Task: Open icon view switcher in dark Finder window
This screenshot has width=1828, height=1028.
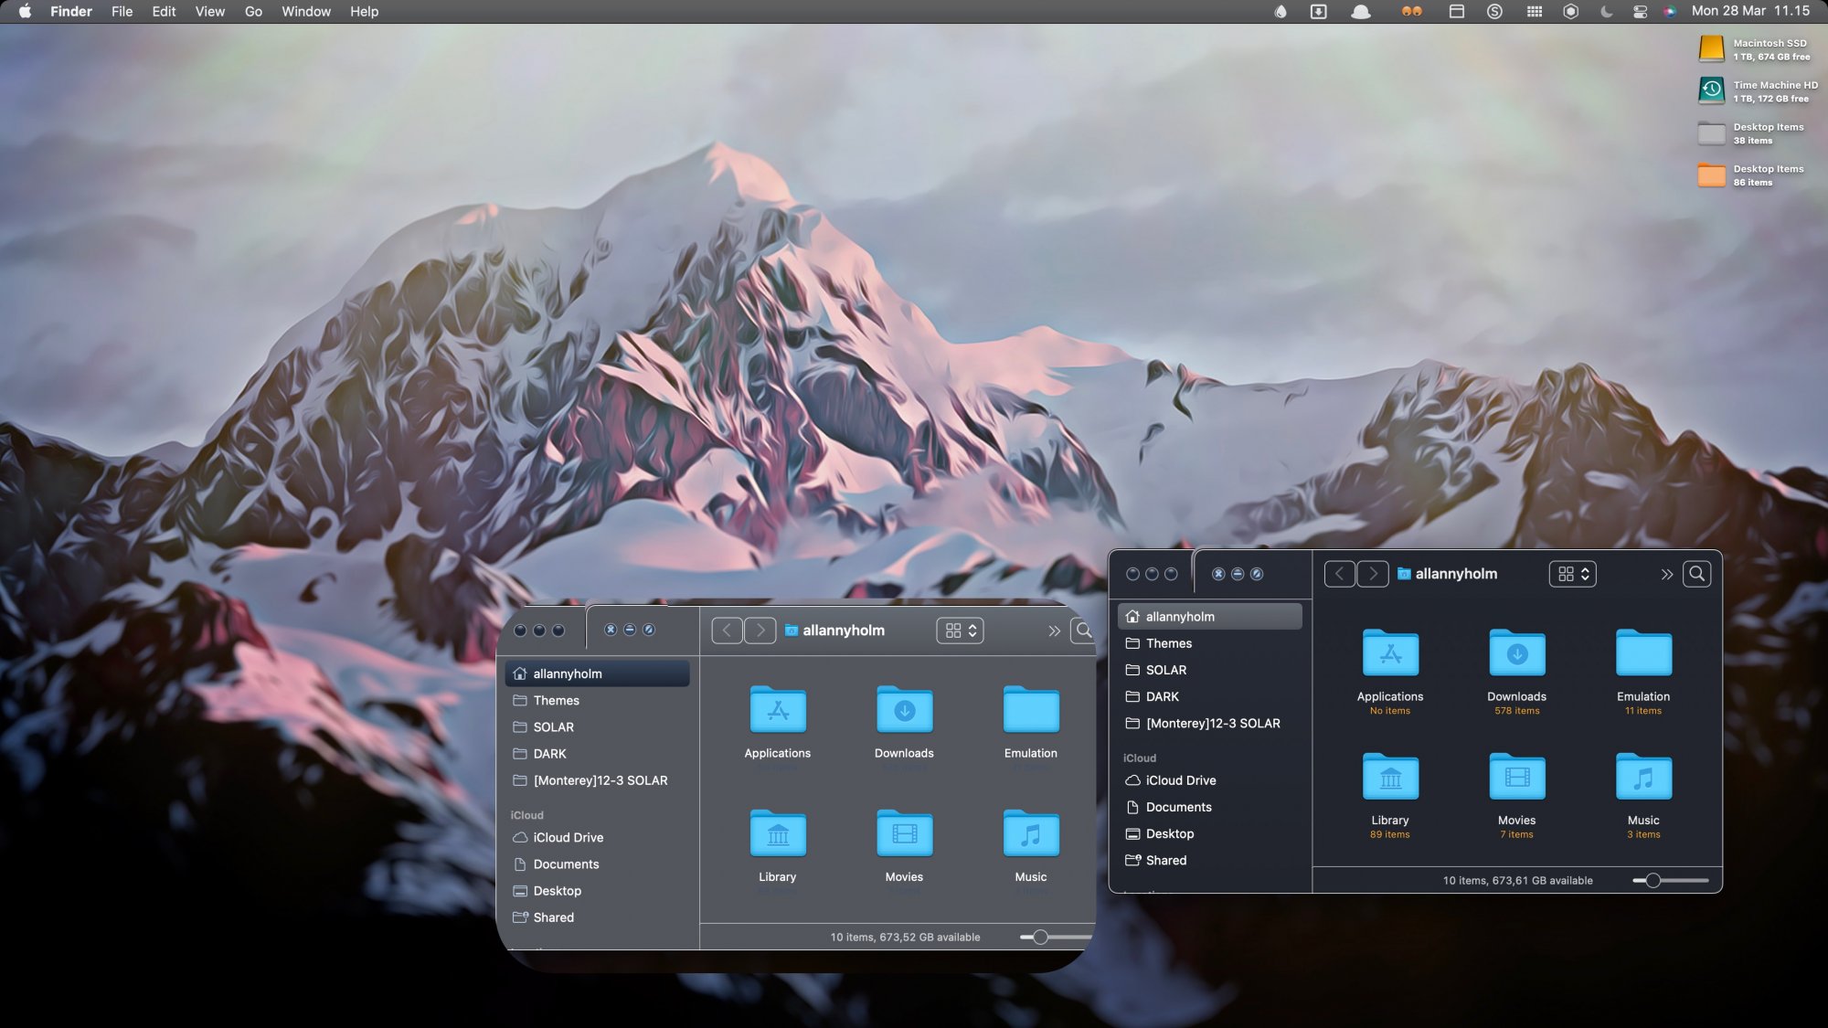Action: pos(1572,574)
